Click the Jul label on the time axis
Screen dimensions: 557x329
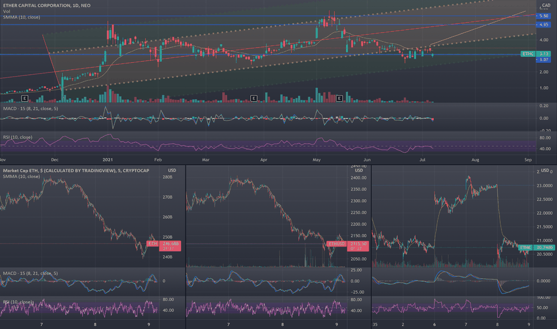click(423, 160)
